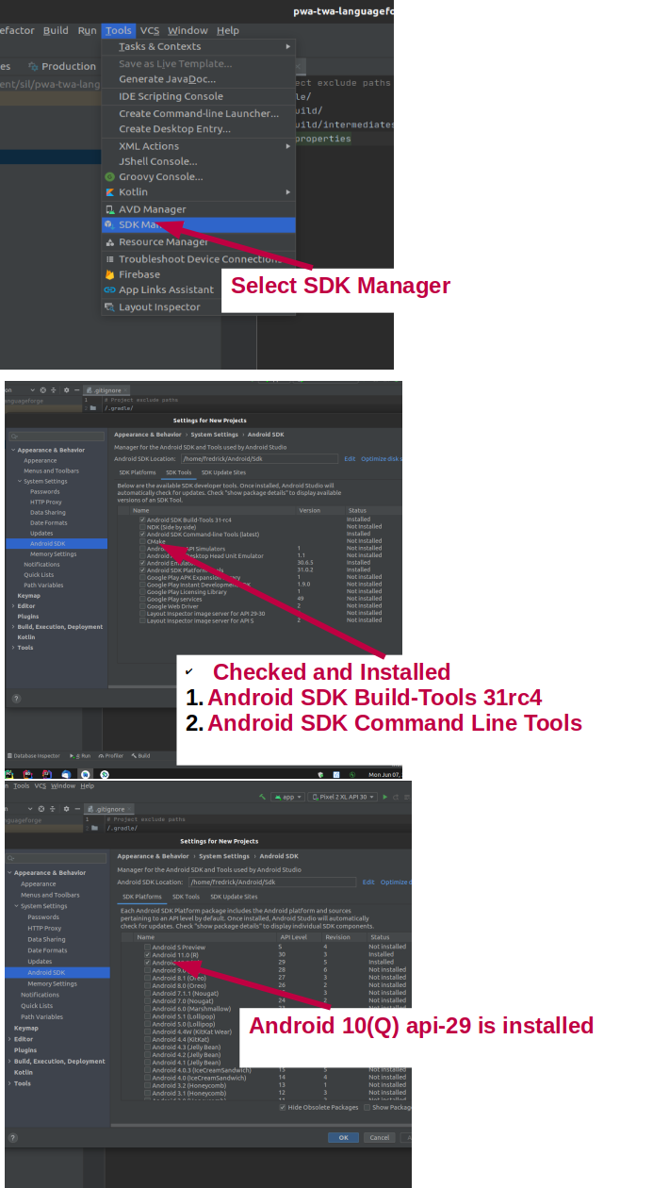Click the help question mark in SDK Tools dialog
Screen dimensions: 669x1188
[16, 699]
